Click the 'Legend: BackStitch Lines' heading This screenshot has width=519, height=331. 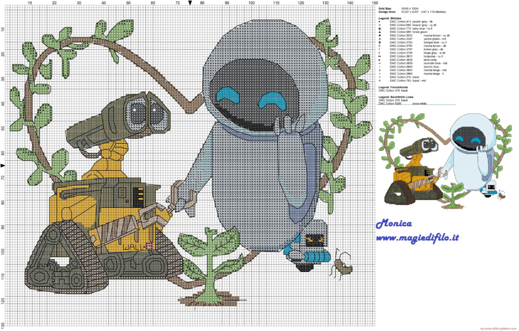396,97
